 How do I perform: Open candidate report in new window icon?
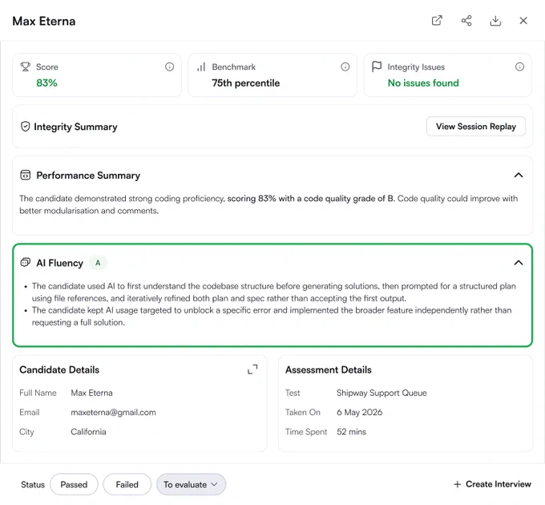click(437, 21)
